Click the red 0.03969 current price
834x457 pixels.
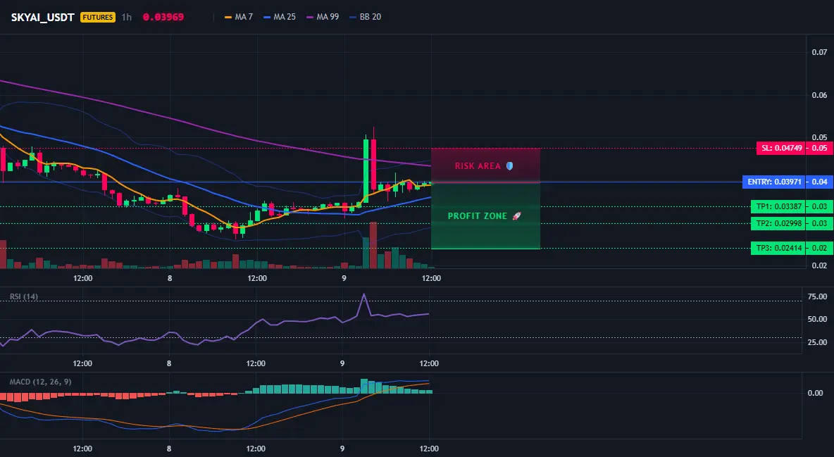point(163,17)
